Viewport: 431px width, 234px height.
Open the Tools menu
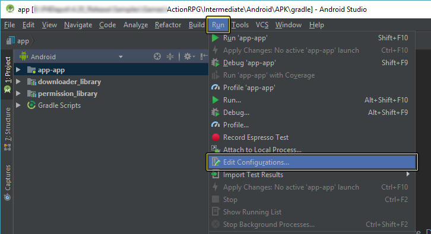(240, 25)
